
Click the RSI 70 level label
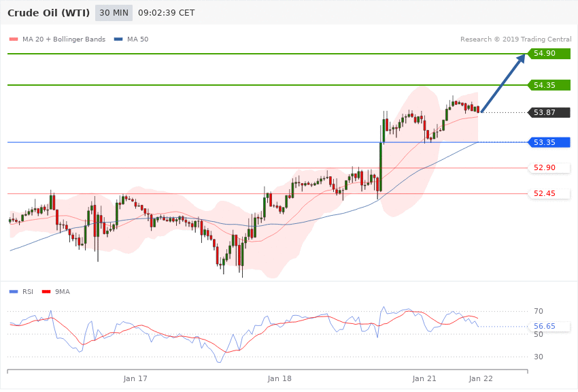tap(538, 311)
